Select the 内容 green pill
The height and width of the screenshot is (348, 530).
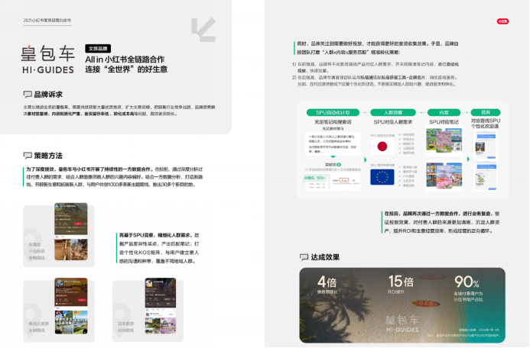(444, 112)
